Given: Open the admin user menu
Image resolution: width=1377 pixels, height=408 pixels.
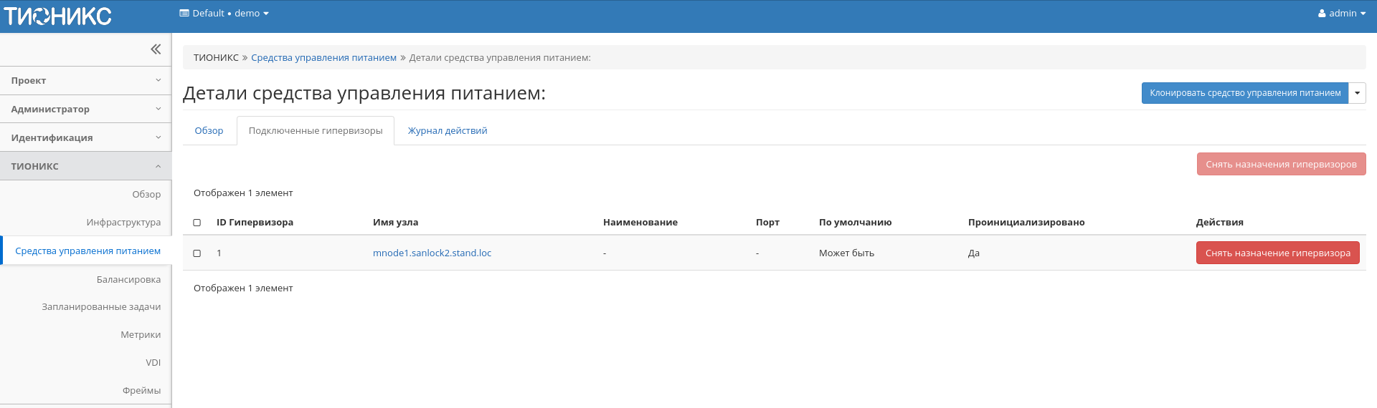Looking at the screenshot, I should pos(1341,14).
